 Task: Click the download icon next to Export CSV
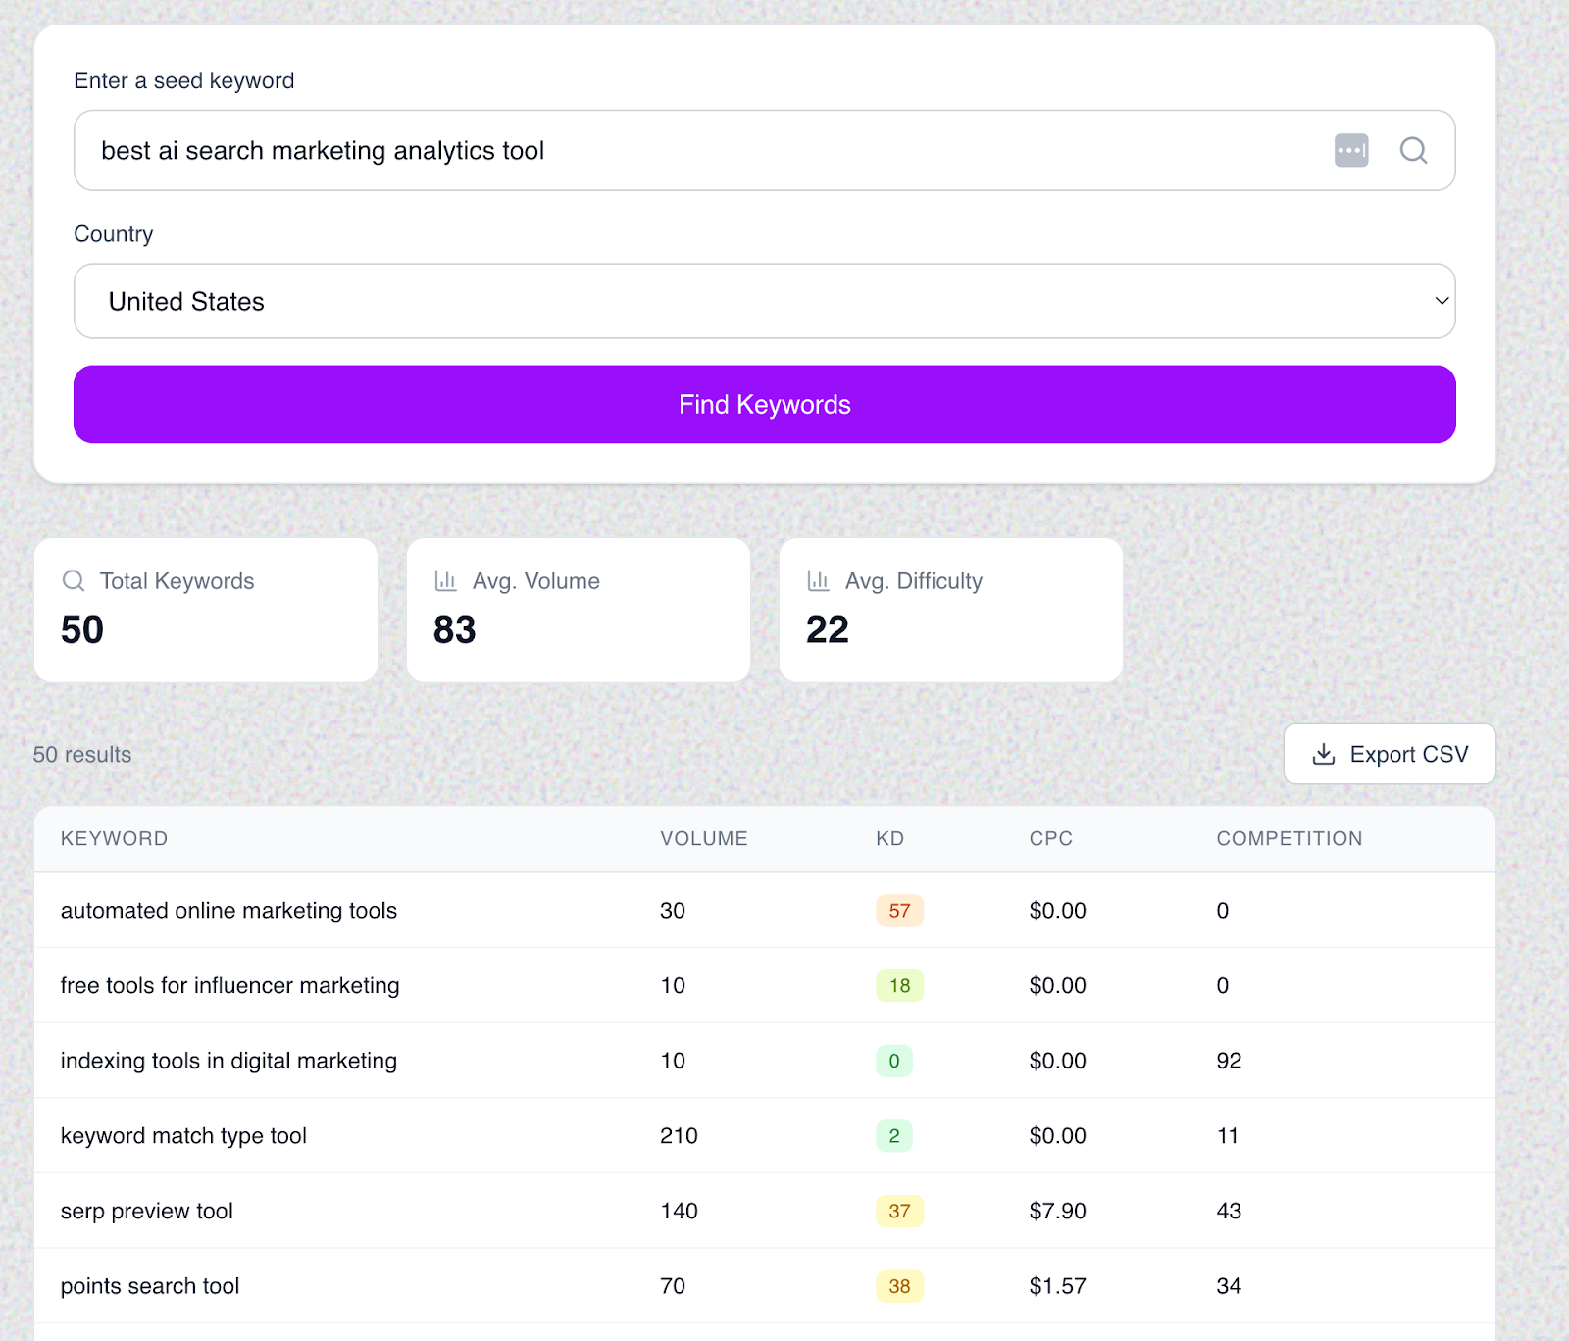[1323, 754]
